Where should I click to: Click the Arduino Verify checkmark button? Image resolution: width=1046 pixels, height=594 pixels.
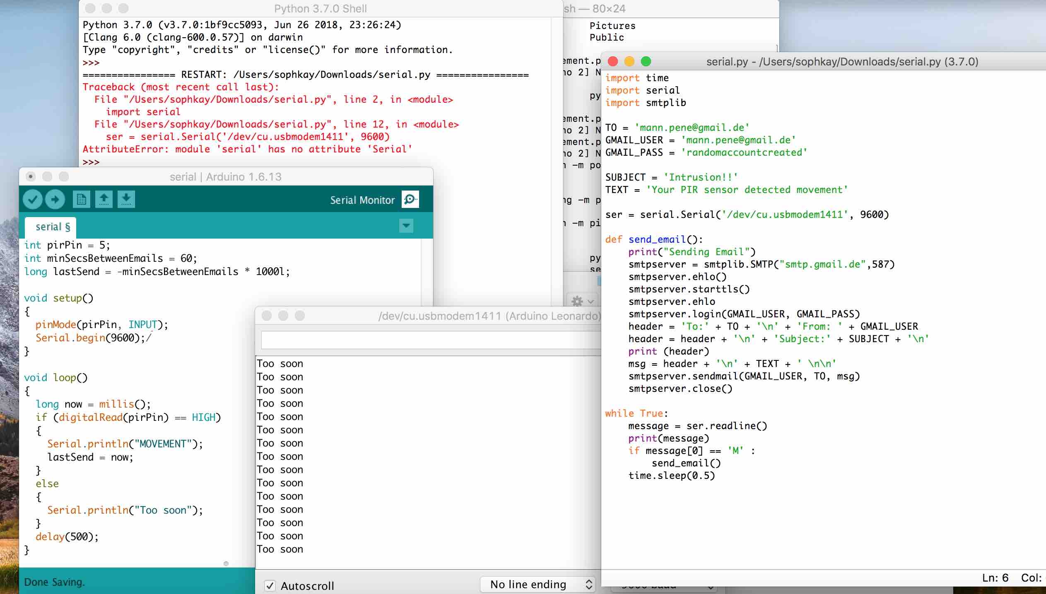tap(33, 200)
